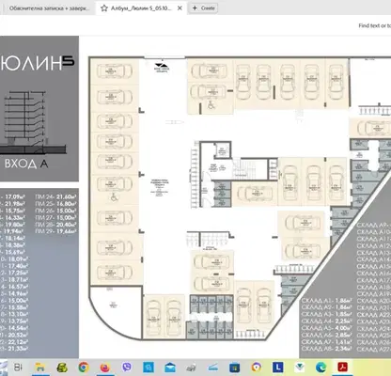
Task: Switch to Adobe Acrobat in the taskbar
Action: pos(342,368)
